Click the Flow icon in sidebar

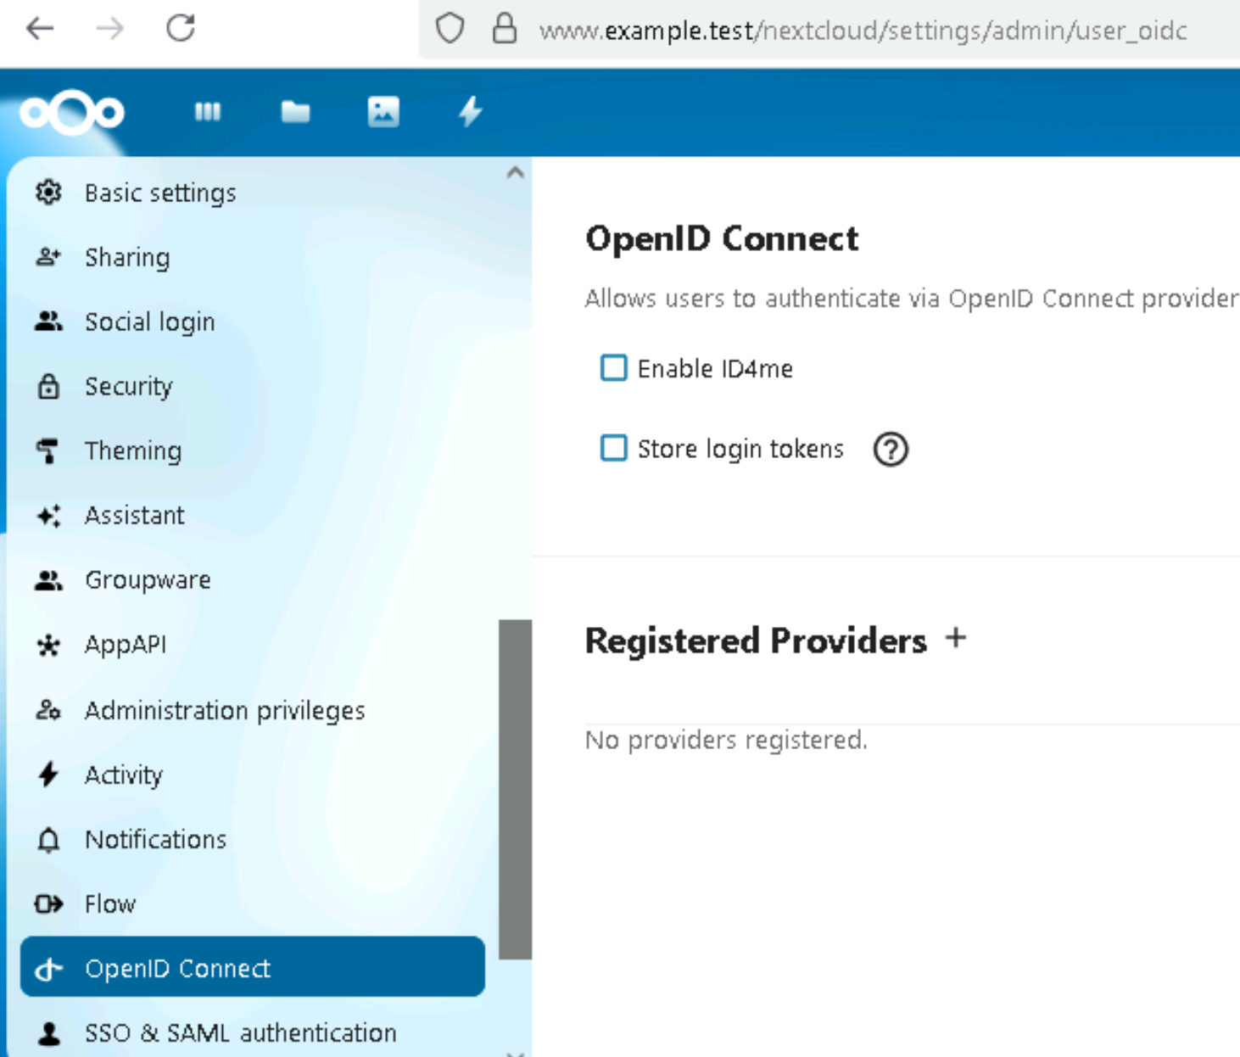coord(48,903)
